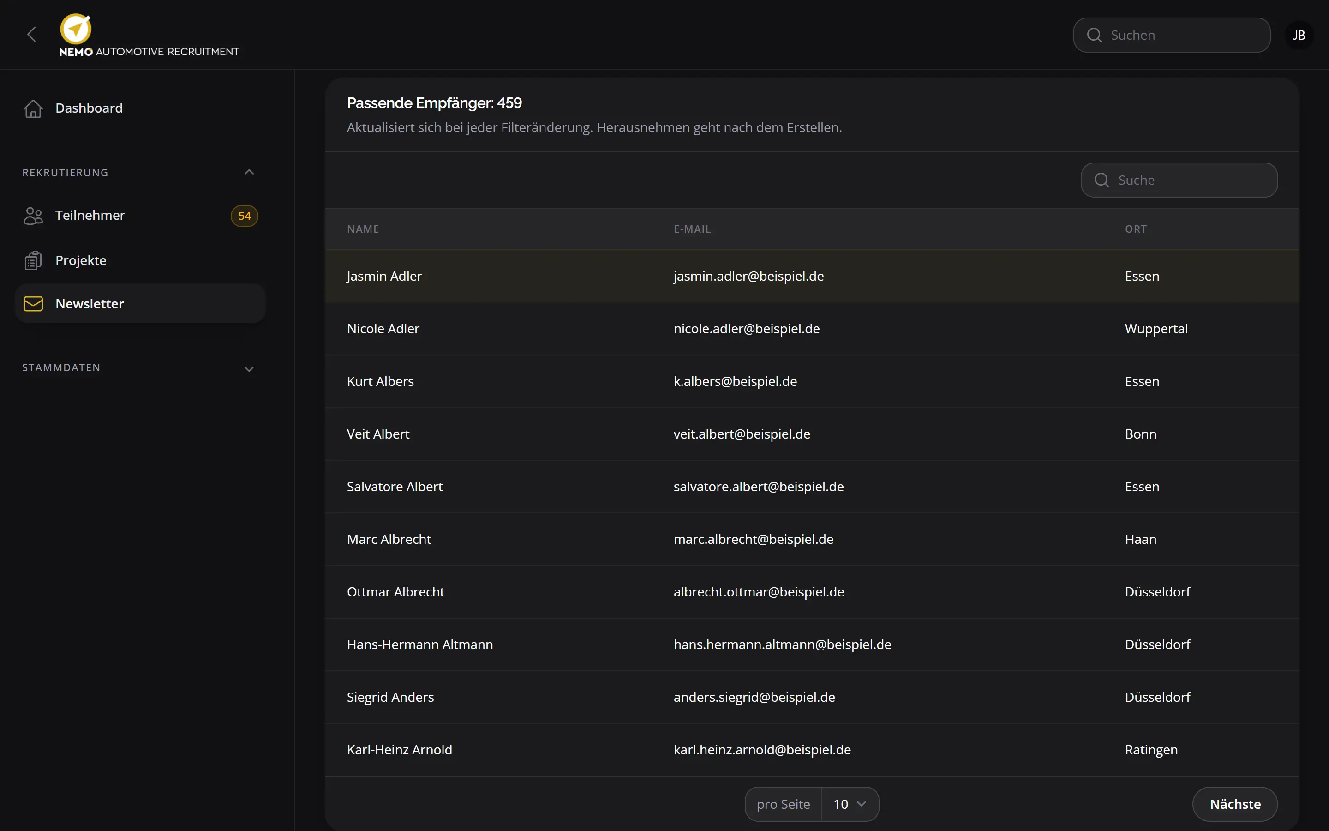Image resolution: width=1329 pixels, height=831 pixels.
Task: Focus the global Suchen search field
Action: click(1171, 35)
